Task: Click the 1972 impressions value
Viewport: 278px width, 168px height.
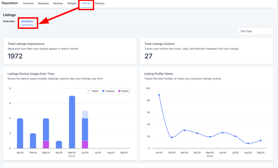Action: click(15, 56)
